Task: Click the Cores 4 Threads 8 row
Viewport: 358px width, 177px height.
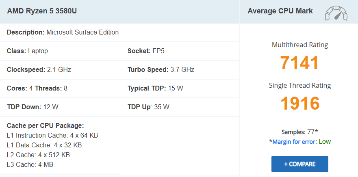Action: point(37,88)
